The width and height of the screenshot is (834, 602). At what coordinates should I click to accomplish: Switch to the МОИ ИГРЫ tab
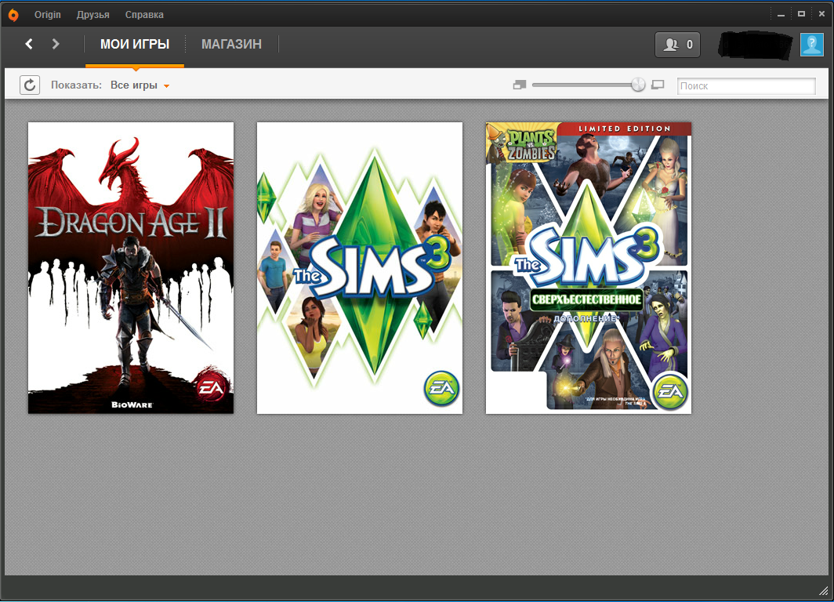point(135,44)
